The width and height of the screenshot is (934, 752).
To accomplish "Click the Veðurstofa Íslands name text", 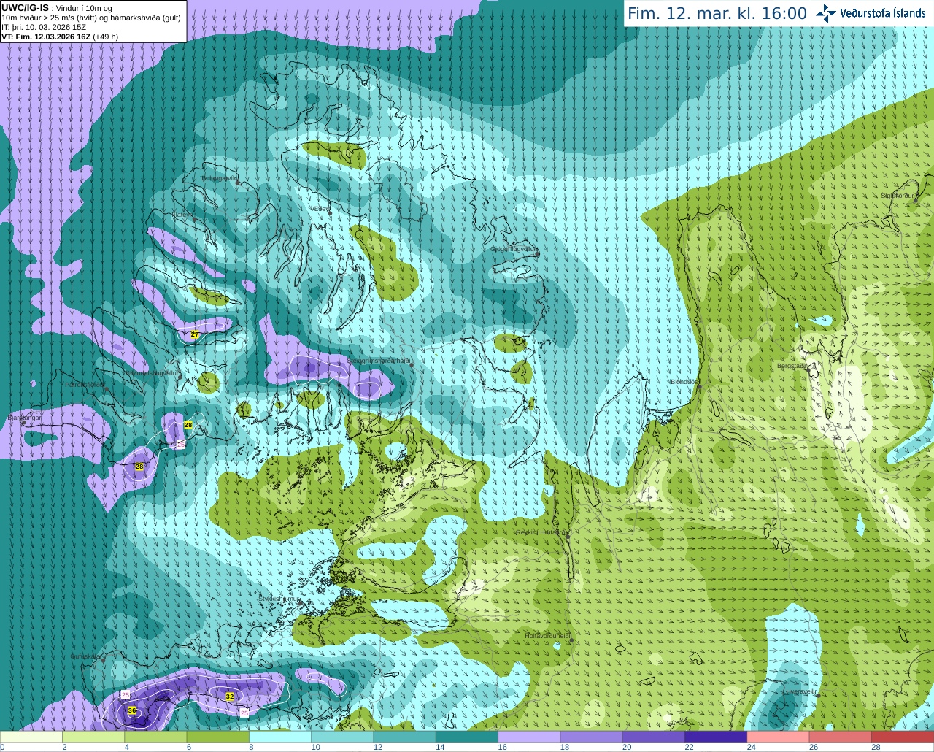I will (x=882, y=13).
